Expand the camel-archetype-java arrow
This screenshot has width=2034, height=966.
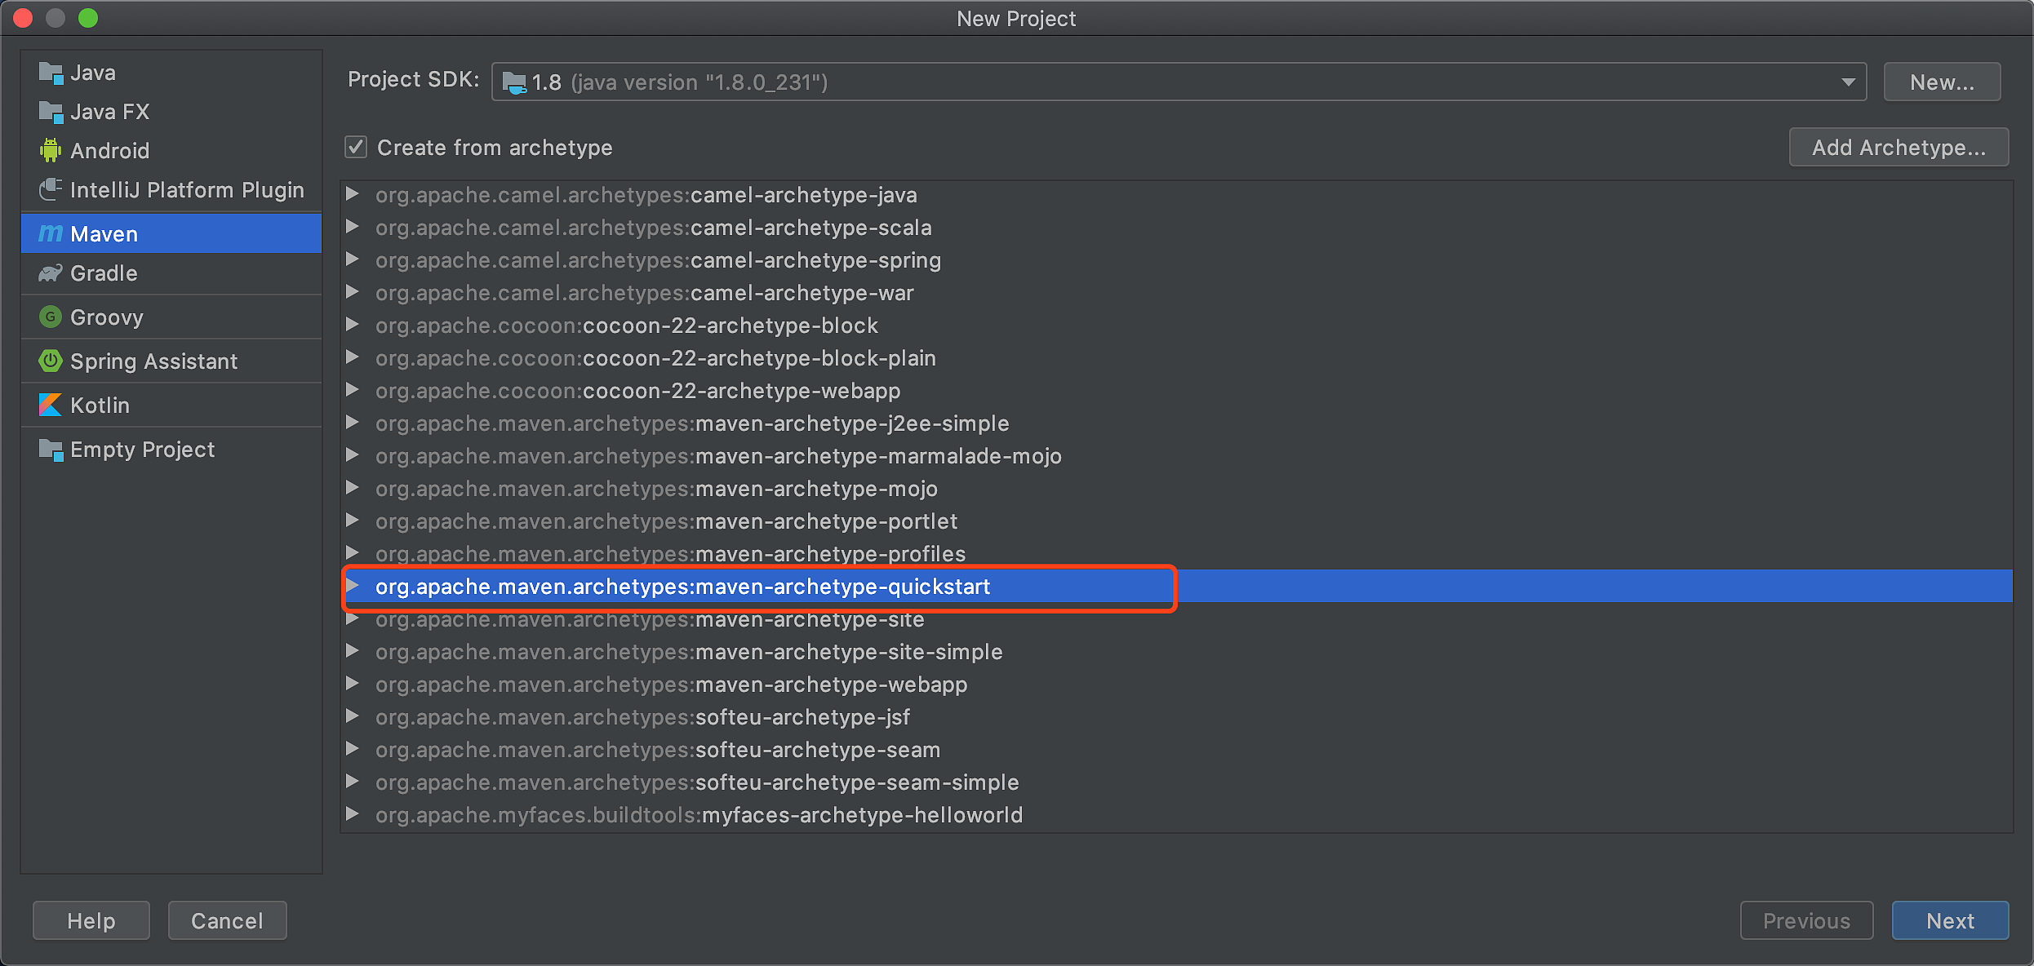(x=353, y=194)
